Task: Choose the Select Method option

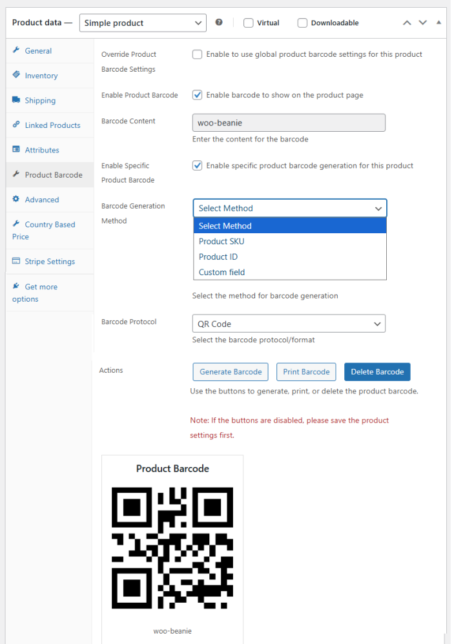Action: tap(290, 225)
